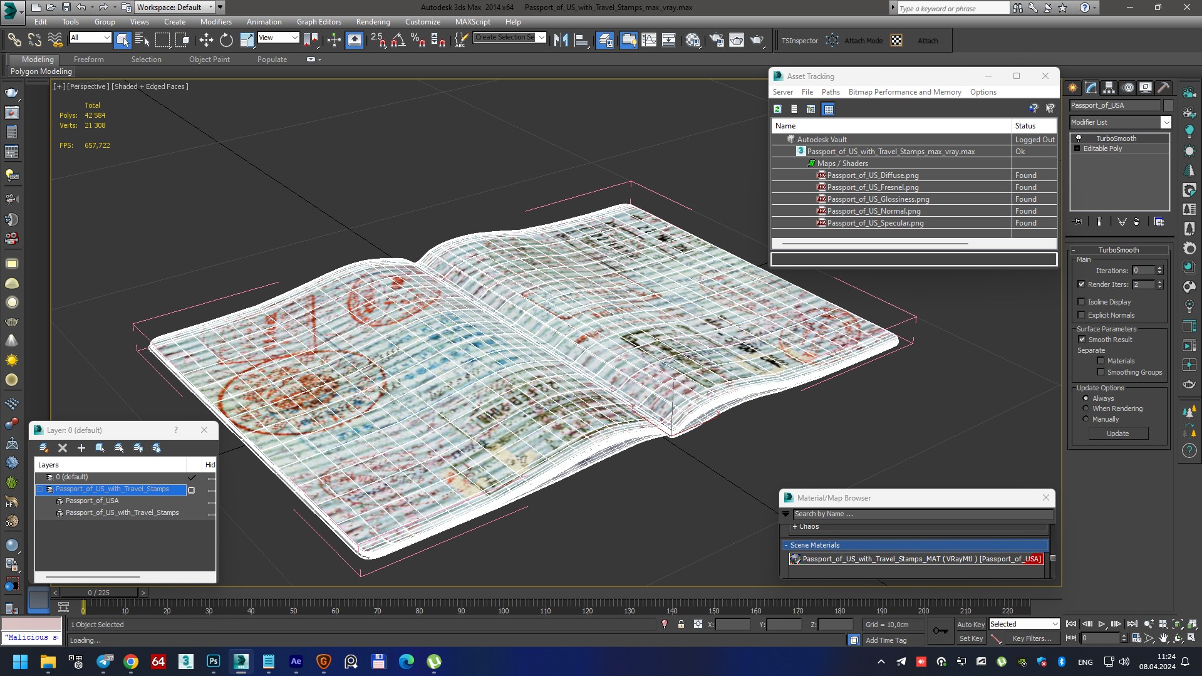Click the object color swatch beside name
This screenshot has width=1202, height=676.
[1168, 105]
